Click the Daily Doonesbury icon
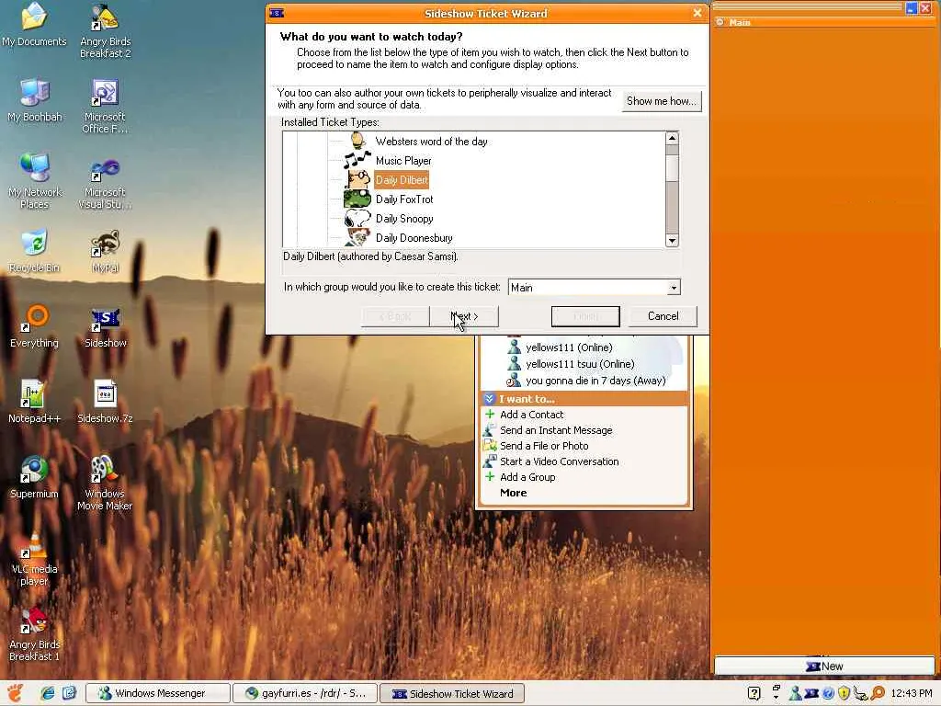 [357, 237]
